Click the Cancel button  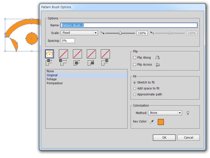point(188,137)
